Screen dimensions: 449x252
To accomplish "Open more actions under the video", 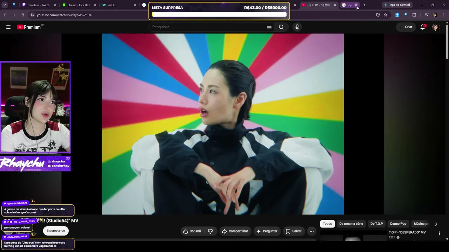I will click(x=311, y=231).
